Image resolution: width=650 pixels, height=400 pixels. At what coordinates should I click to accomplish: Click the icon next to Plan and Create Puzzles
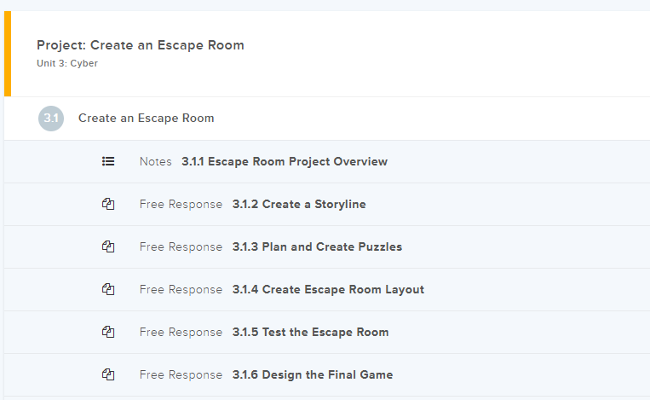(108, 246)
